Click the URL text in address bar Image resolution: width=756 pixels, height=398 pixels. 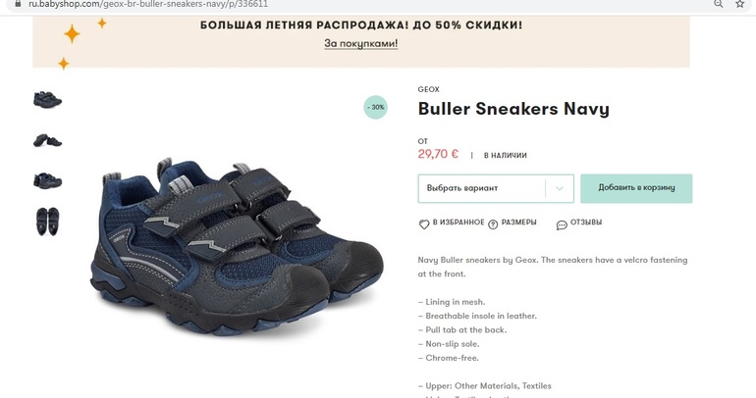[x=148, y=4]
